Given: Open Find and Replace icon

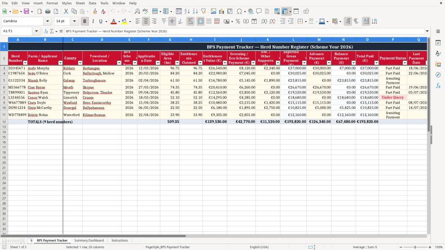Looking at the screenshot, I should point(137,11).
